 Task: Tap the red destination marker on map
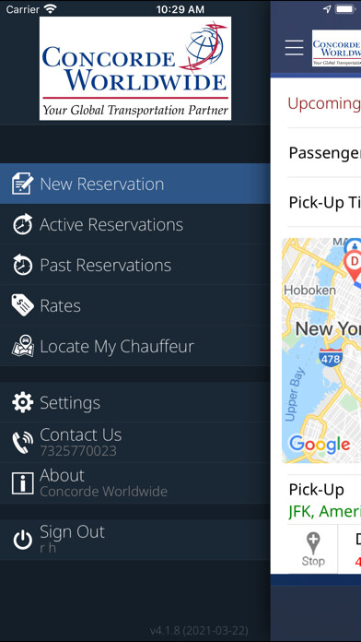coord(354,264)
